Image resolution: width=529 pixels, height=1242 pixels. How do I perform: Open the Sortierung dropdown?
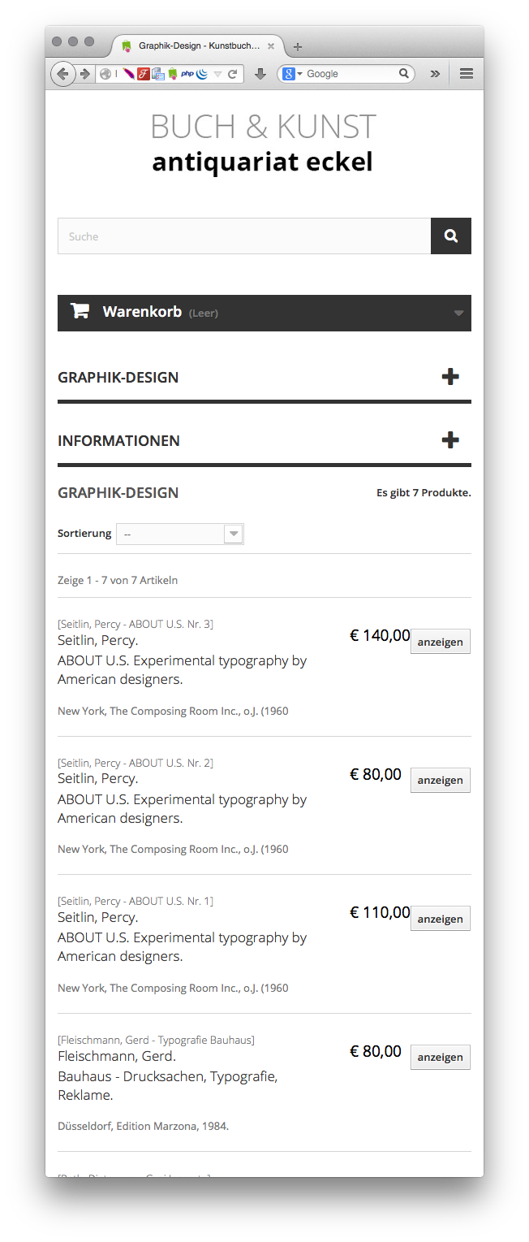pyautogui.click(x=180, y=534)
